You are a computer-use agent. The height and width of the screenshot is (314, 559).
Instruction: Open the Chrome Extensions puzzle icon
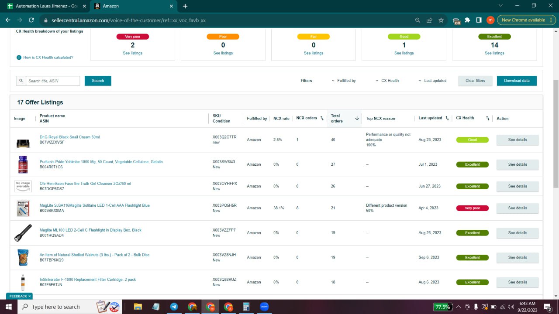[x=468, y=20]
